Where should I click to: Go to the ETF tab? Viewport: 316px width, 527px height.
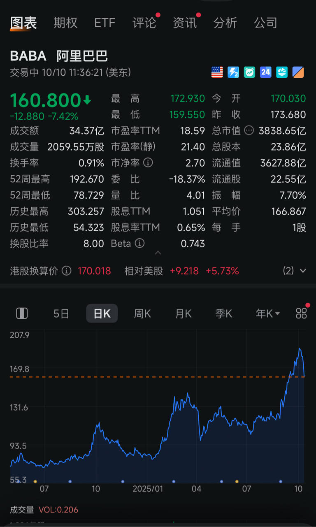pyautogui.click(x=105, y=23)
